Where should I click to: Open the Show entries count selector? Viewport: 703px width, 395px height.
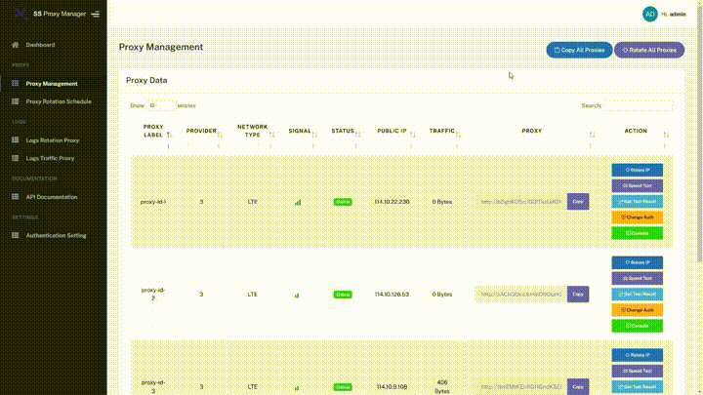tap(161, 104)
